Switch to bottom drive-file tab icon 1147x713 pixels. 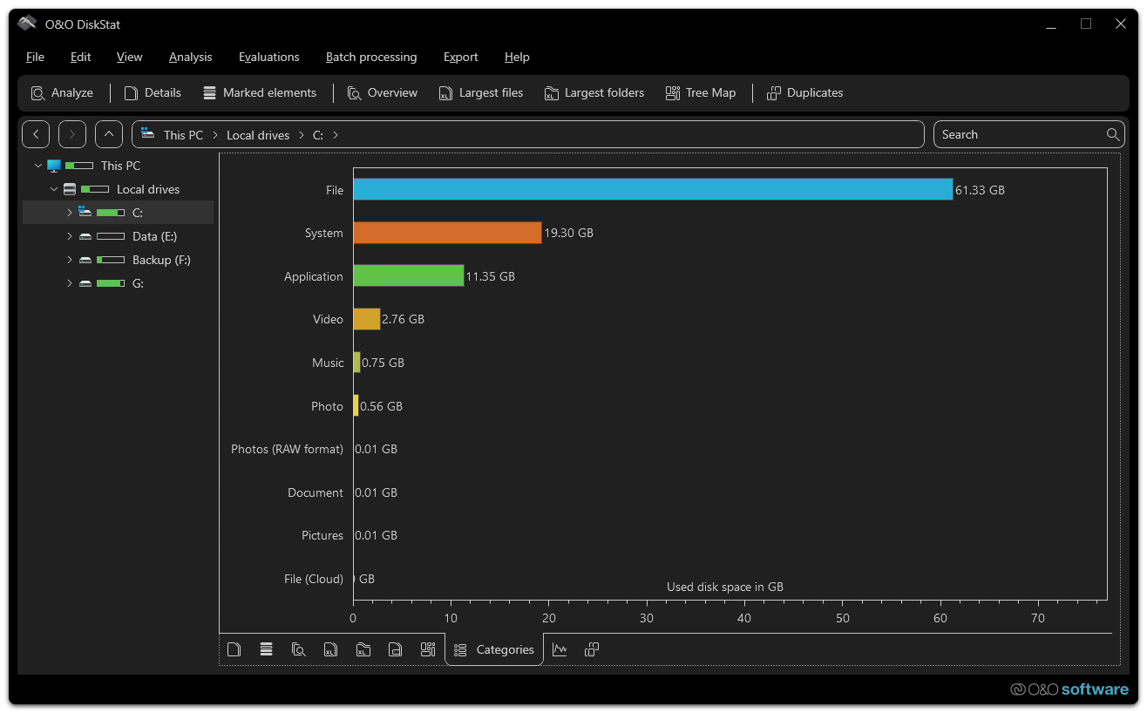396,649
